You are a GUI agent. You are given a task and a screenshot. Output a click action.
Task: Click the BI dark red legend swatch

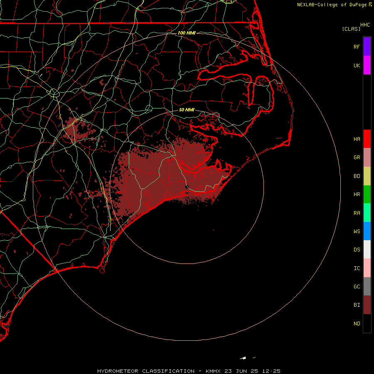pyautogui.click(x=367, y=305)
